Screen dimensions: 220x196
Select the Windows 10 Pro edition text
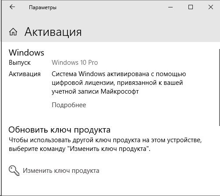click(x=75, y=63)
